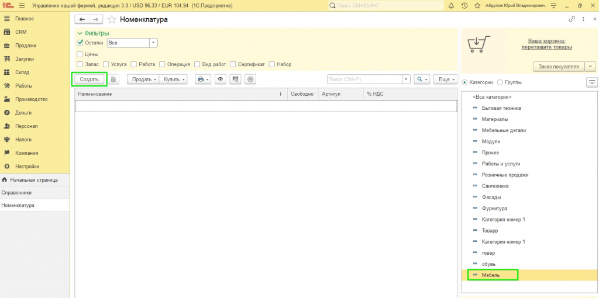Click the printer icon in toolbar

click(203, 79)
